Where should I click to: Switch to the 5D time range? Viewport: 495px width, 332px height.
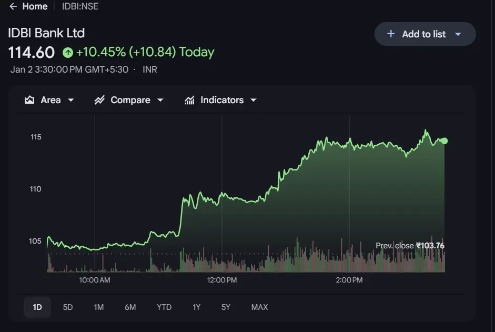tap(68, 307)
